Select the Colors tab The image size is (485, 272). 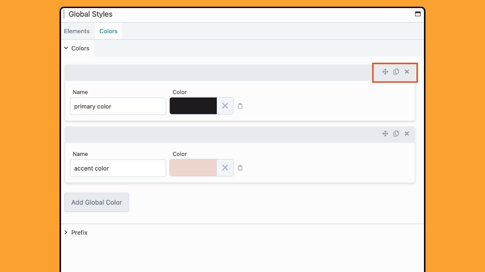click(x=108, y=31)
